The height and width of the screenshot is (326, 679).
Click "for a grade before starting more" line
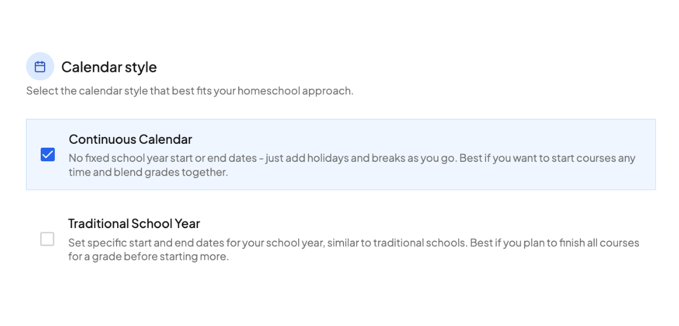tap(148, 256)
